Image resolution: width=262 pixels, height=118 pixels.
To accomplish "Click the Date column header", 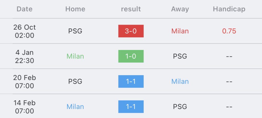I will [x=25, y=9].
